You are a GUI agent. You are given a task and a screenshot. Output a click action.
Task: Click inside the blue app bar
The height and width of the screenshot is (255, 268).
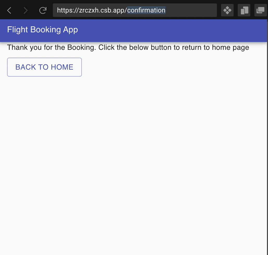click(156, 30)
